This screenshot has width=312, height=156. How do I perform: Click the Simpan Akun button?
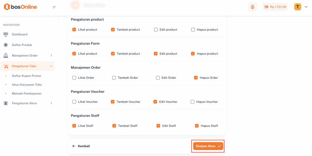[208, 146]
